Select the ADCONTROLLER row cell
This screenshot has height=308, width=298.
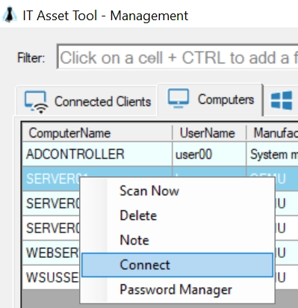[x=97, y=154]
